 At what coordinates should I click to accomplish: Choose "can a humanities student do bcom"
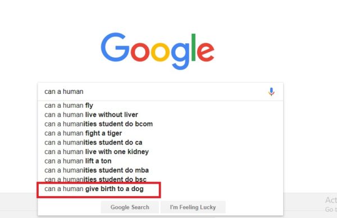tap(160, 124)
